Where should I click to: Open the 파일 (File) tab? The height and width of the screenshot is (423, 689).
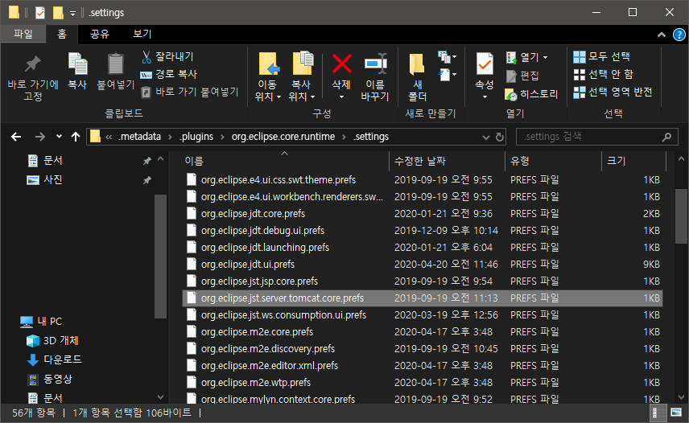[x=23, y=34]
